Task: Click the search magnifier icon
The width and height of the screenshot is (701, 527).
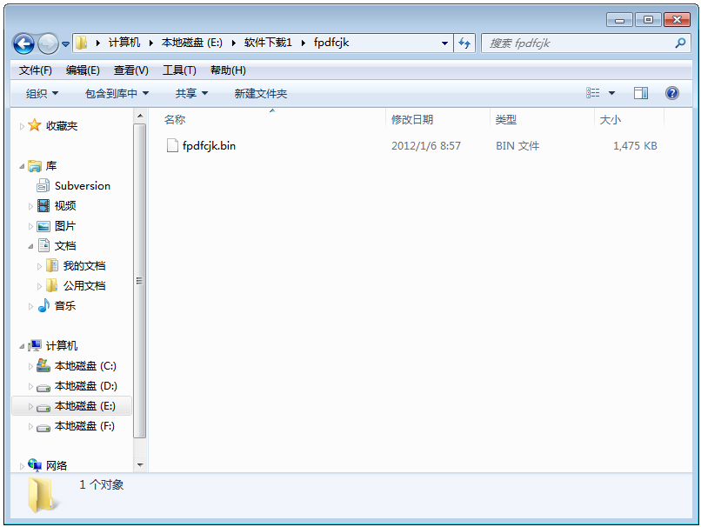Action: 680,43
